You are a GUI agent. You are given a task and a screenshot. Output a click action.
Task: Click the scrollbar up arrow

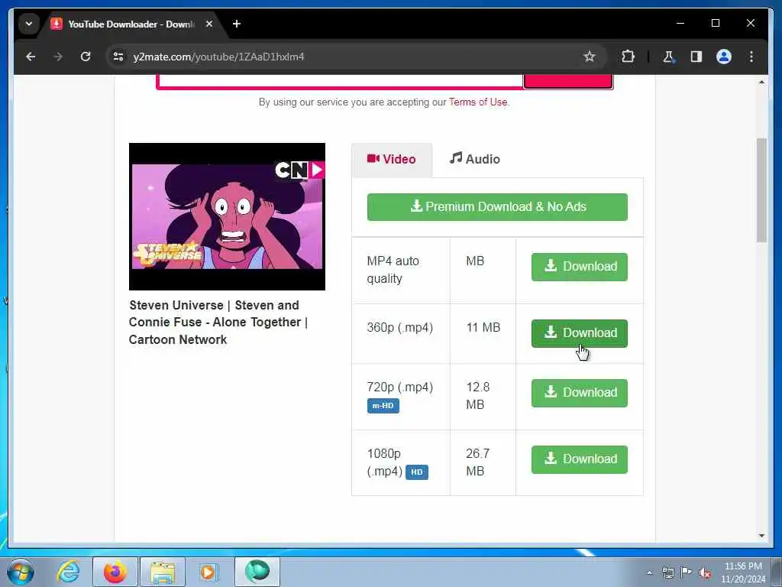[x=761, y=82]
